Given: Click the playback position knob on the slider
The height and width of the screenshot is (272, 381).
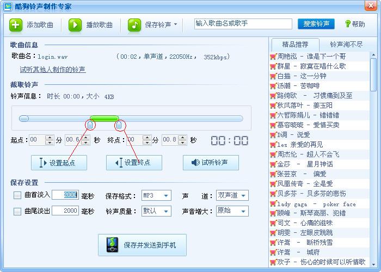Looking at the screenshot, I should point(24,119).
